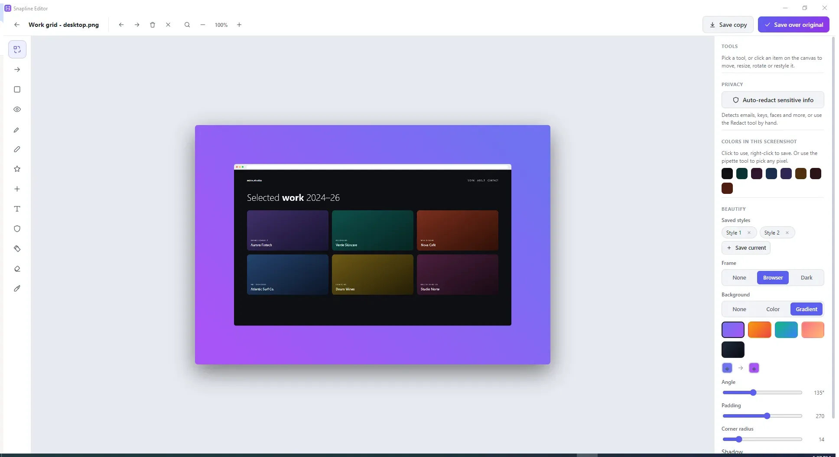Click Save over original button

pyautogui.click(x=793, y=25)
